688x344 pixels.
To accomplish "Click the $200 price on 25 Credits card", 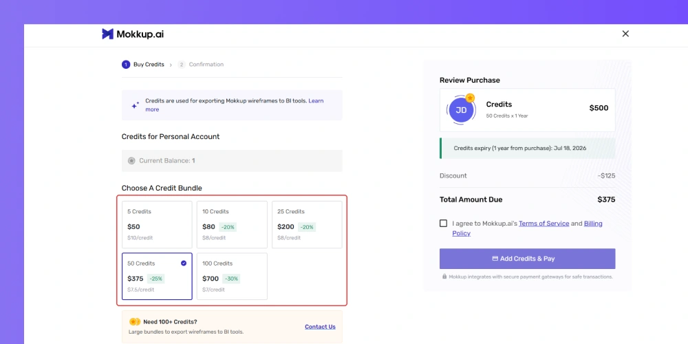I will (286, 227).
